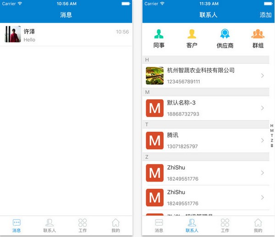
Task: Open the Hello message from 许泽
Action: tap(66, 34)
